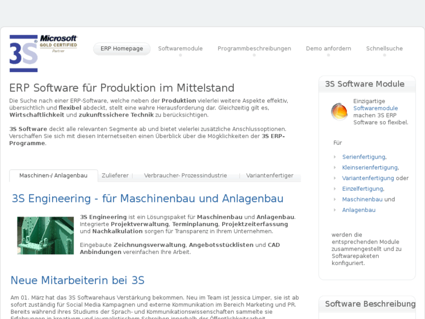Open the Variantenfertigung link
The height and width of the screenshot is (319, 425).
click(368, 178)
